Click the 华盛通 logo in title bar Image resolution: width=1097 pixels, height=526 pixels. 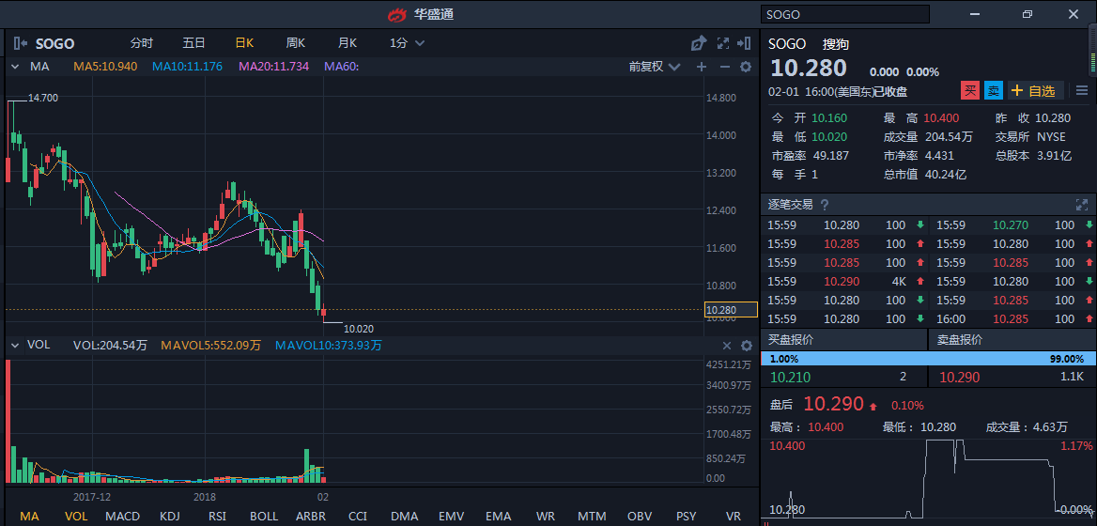[398, 14]
